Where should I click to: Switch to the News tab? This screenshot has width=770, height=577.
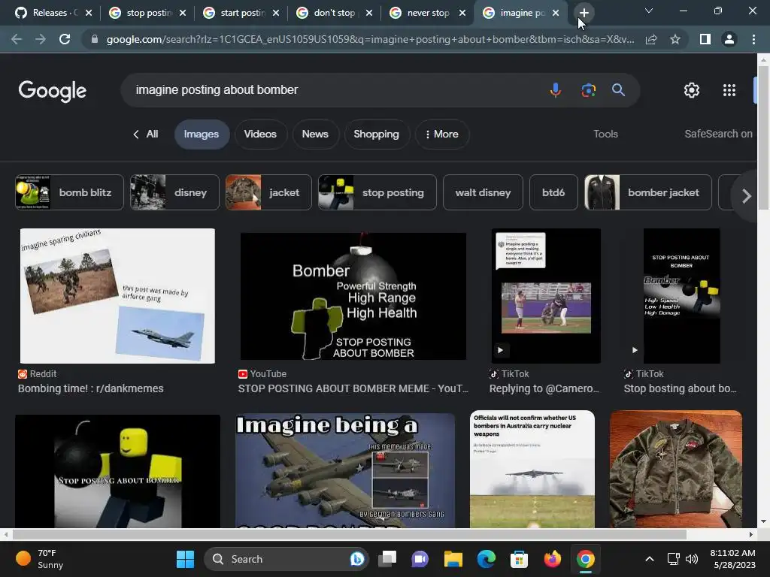tap(315, 134)
